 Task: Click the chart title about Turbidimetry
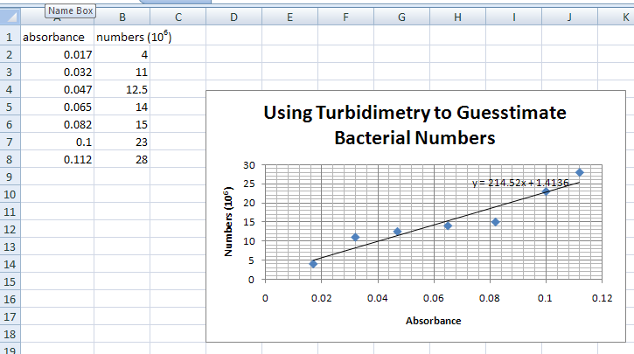pos(415,125)
